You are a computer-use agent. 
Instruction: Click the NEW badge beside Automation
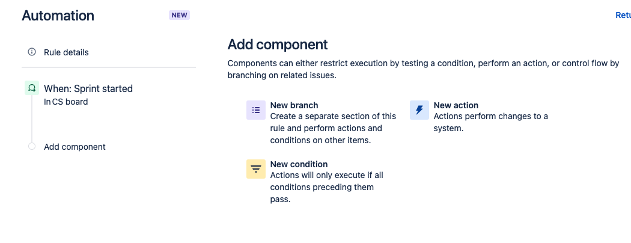tap(179, 15)
